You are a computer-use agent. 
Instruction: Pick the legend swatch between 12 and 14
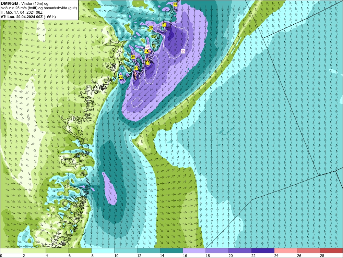(149, 250)
